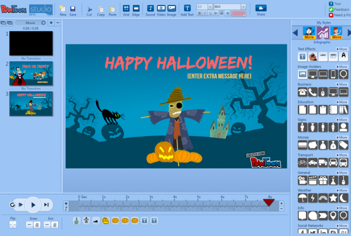
Task: Insert the map pin info icon
Action: [x=333, y=215]
